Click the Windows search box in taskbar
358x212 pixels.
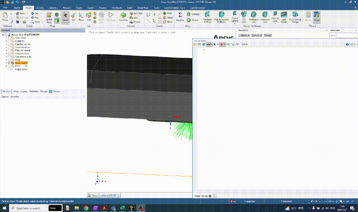(29, 208)
